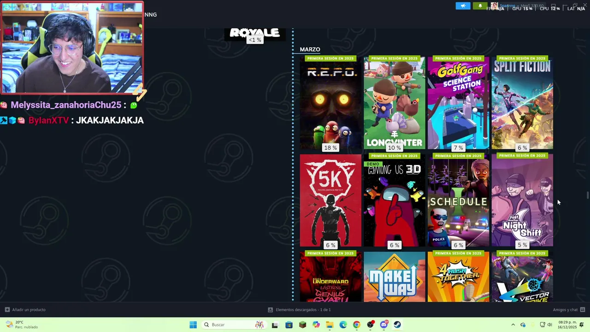Screen dimensions: 590x332
Task: Open the Royale game cover at top
Action: 255,34
